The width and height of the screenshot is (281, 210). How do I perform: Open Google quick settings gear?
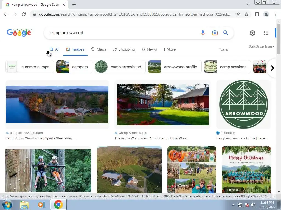pyautogui.click(x=252, y=33)
